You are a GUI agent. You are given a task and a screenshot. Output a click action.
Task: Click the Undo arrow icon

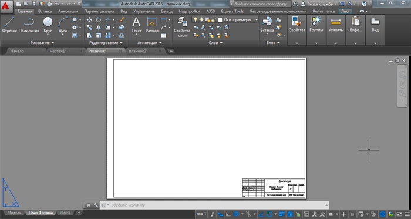click(x=57, y=4)
